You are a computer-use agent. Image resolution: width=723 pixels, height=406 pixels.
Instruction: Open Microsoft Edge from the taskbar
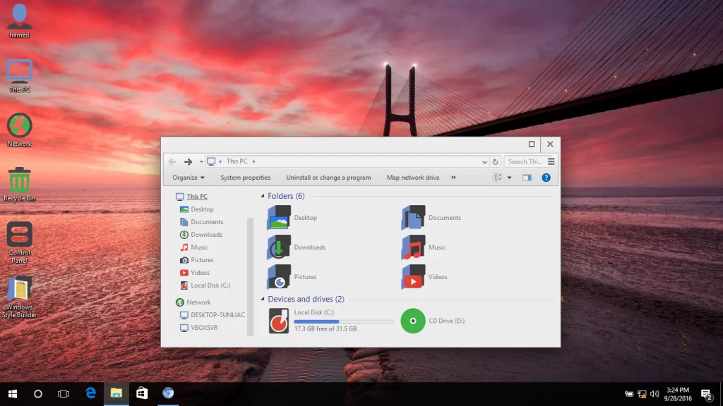90,393
